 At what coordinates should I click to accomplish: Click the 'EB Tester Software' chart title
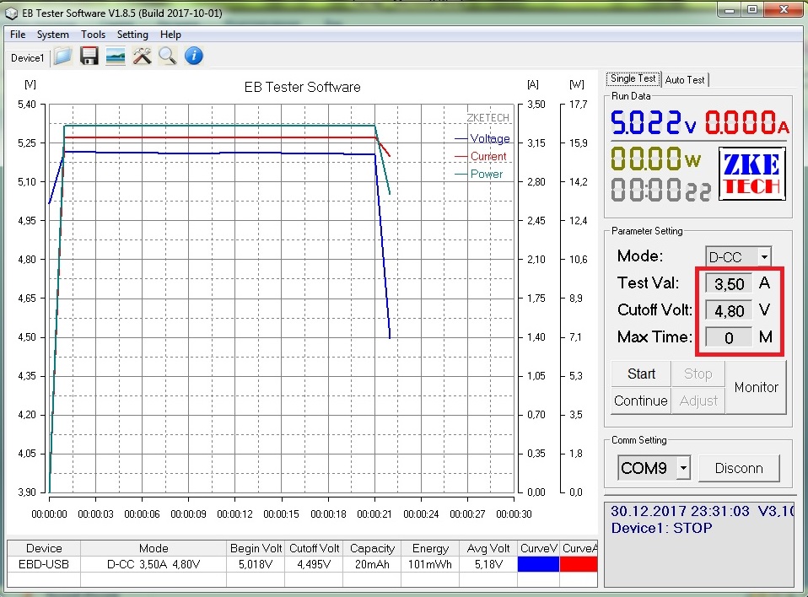303,87
